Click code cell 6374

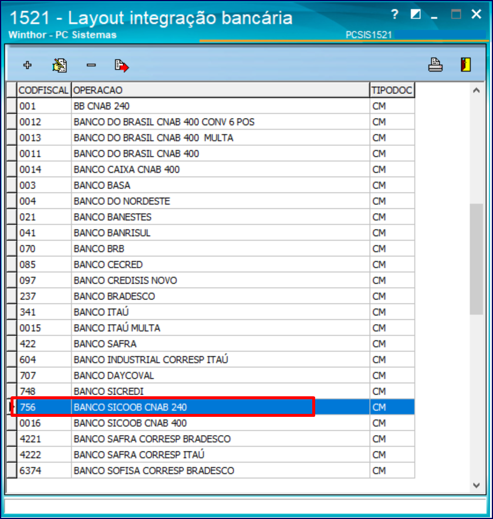44,471
